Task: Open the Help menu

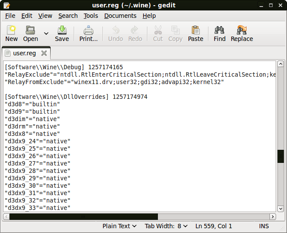Action: click(149, 16)
